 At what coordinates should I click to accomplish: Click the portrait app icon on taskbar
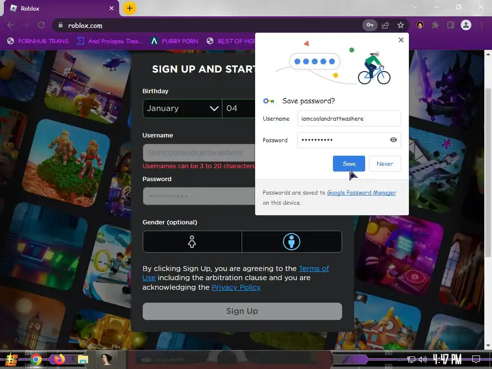(106, 359)
